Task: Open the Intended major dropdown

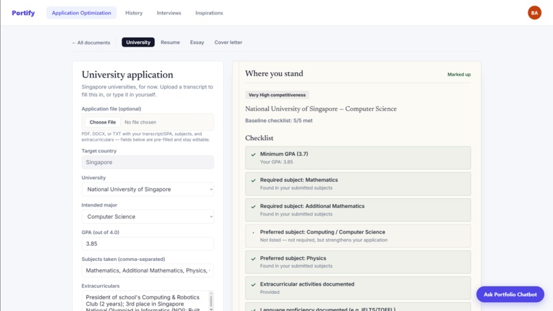Action: 148,217
